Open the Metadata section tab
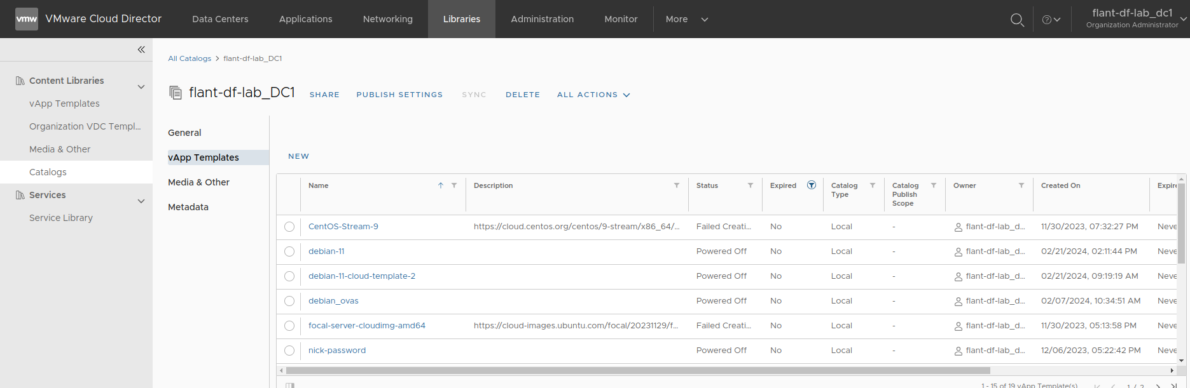This screenshot has height=388, width=1190. [x=188, y=207]
